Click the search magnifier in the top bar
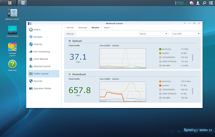Viewport: 215px width, 137px height. point(204,3)
